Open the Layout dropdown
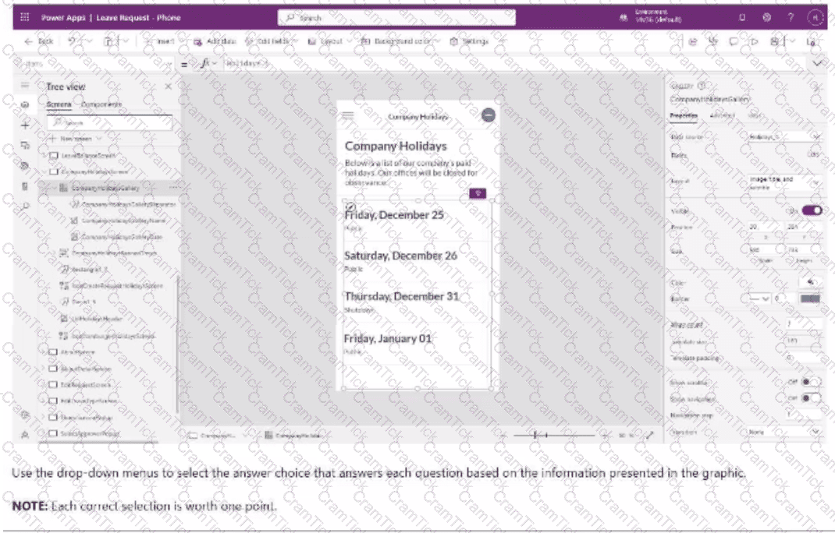The image size is (835, 533). (329, 41)
